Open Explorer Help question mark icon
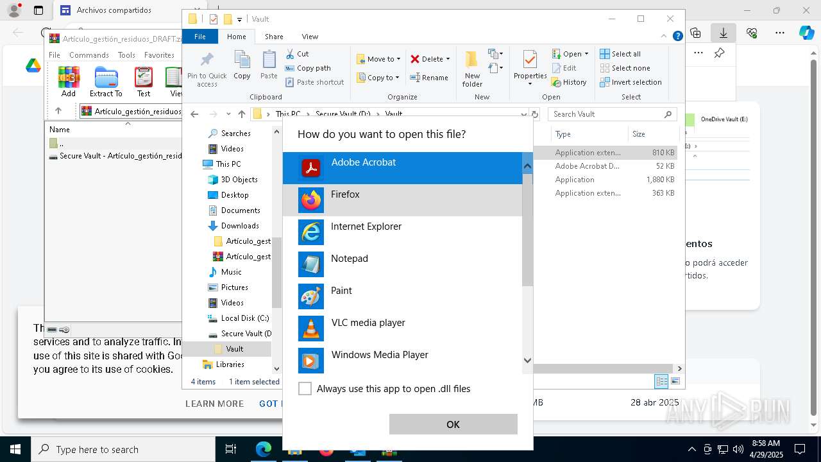 click(677, 37)
